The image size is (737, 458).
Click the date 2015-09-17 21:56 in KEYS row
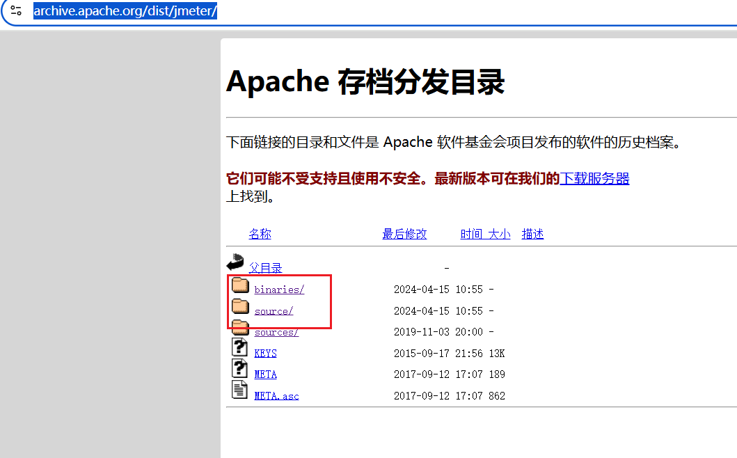pyautogui.click(x=438, y=354)
